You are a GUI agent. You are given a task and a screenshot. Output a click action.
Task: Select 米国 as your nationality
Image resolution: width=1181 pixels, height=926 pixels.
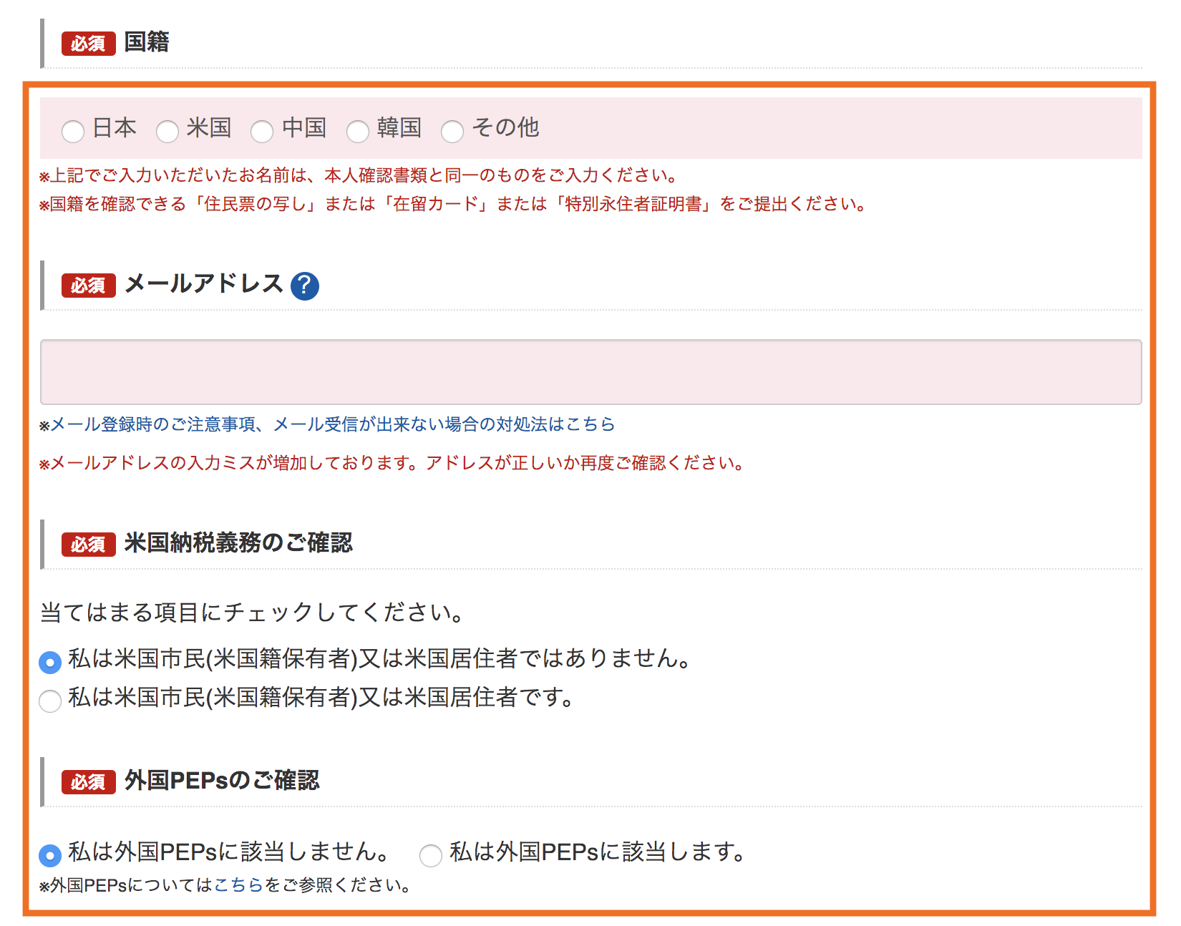[x=167, y=131]
